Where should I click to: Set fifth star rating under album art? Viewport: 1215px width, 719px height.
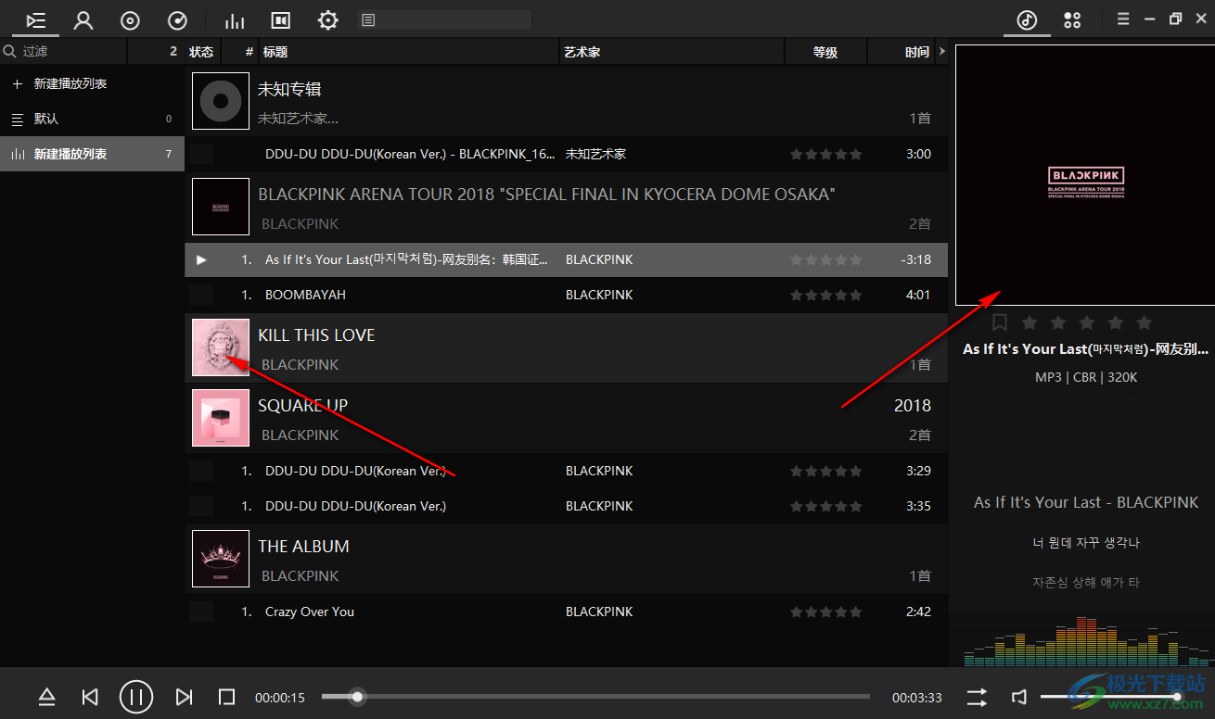1145,322
